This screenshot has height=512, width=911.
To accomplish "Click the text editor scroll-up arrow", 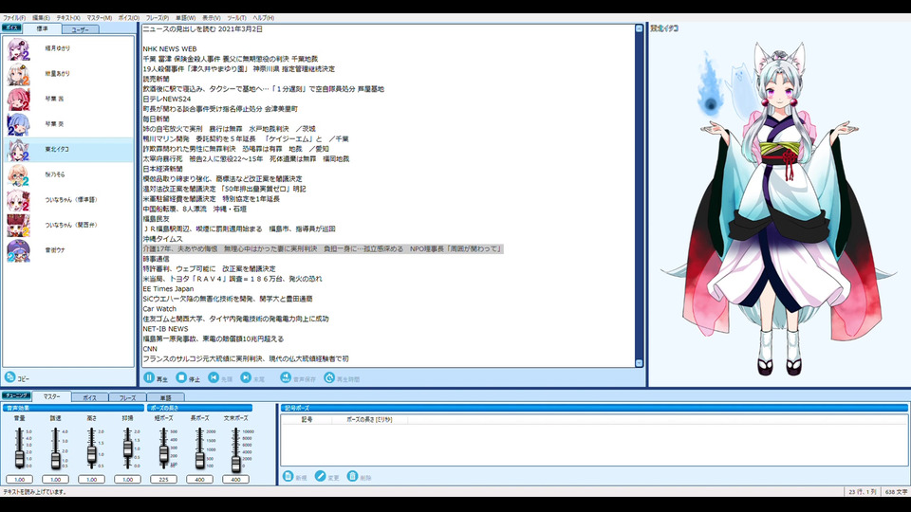I will click(639, 28).
